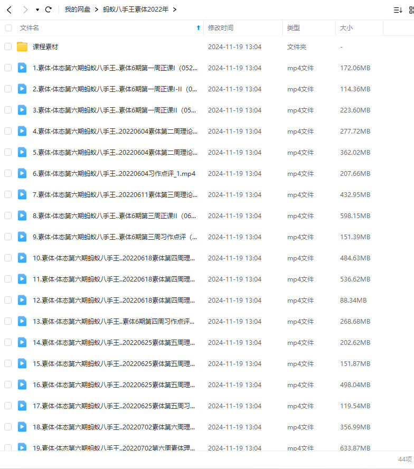The height and width of the screenshot is (469, 414).
Task: Open the navigation history dropdown arrow
Action: [37, 10]
